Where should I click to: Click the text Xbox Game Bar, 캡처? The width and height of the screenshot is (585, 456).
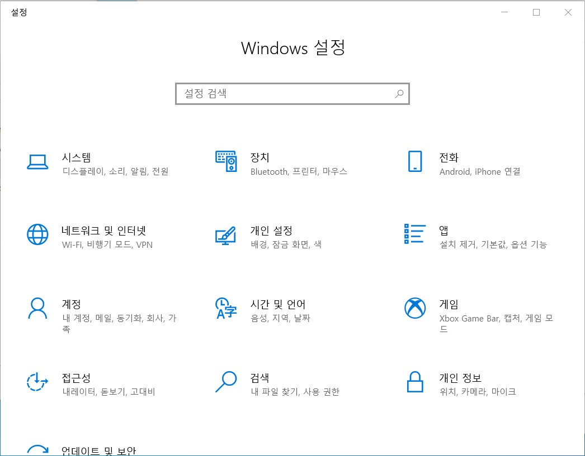[480, 318]
